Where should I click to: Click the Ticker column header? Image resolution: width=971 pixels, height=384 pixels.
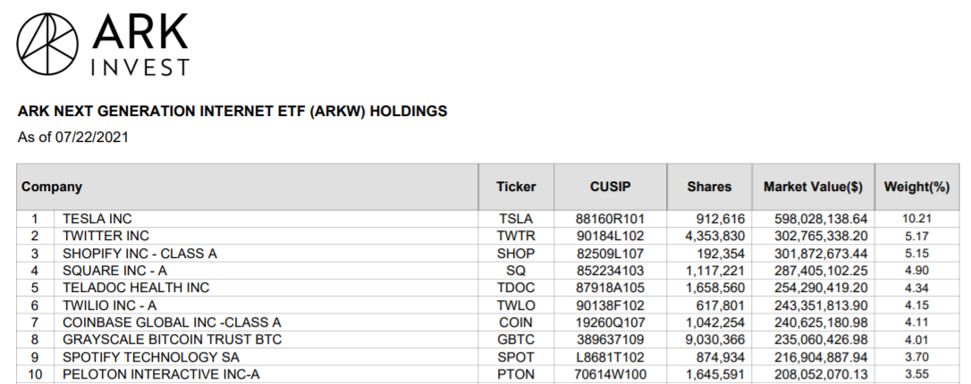click(x=516, y=187)
